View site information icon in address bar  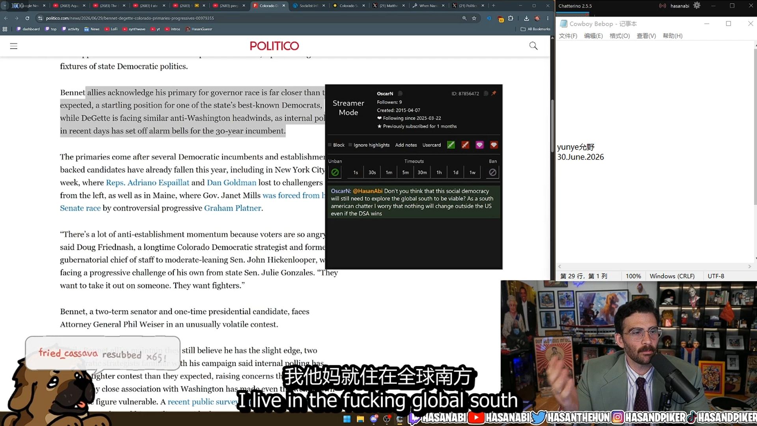pyautogui.click(x=40, y=18)
